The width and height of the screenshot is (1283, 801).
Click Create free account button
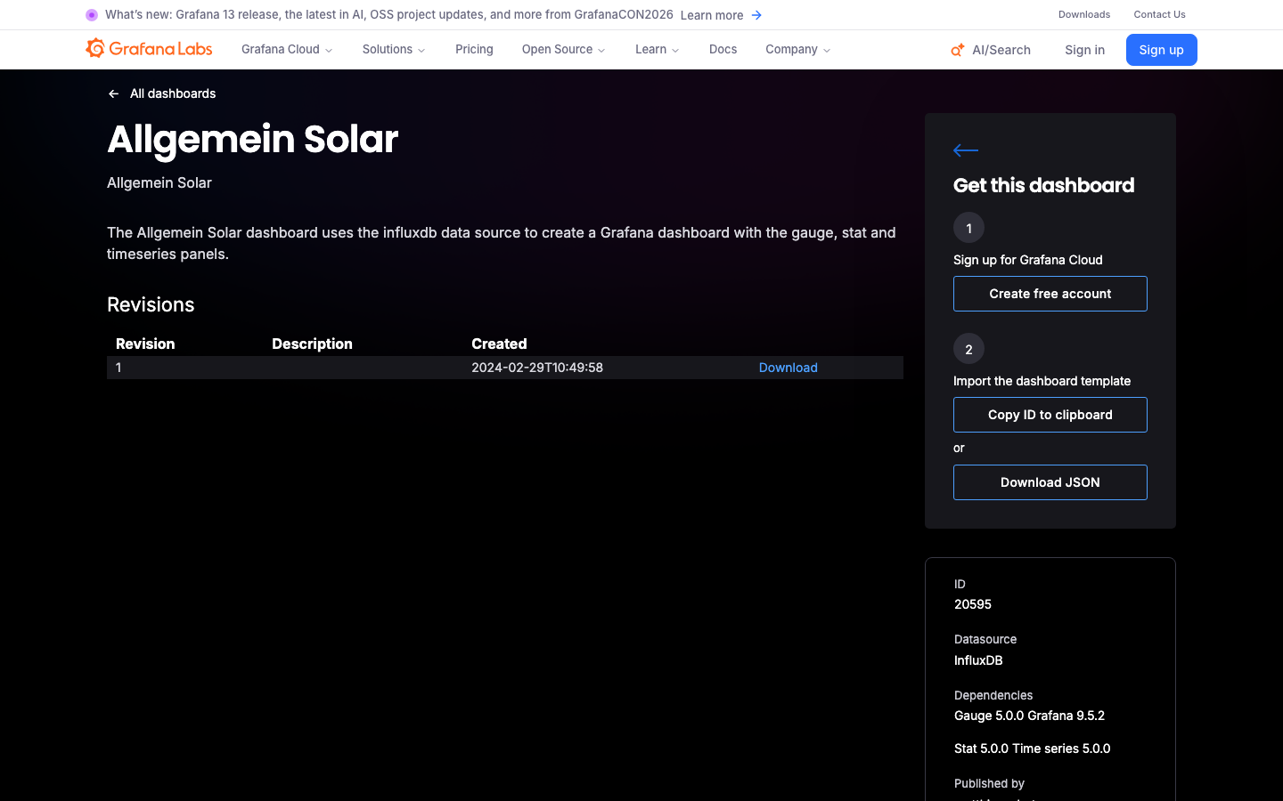1050,294
